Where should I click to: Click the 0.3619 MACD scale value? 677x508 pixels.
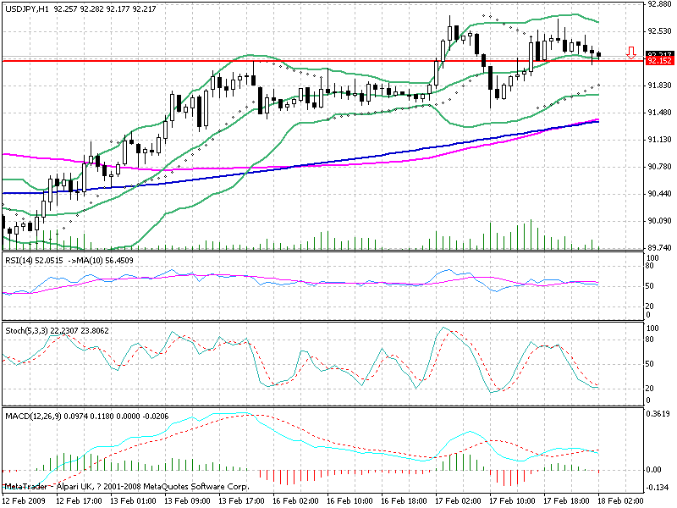658,413
